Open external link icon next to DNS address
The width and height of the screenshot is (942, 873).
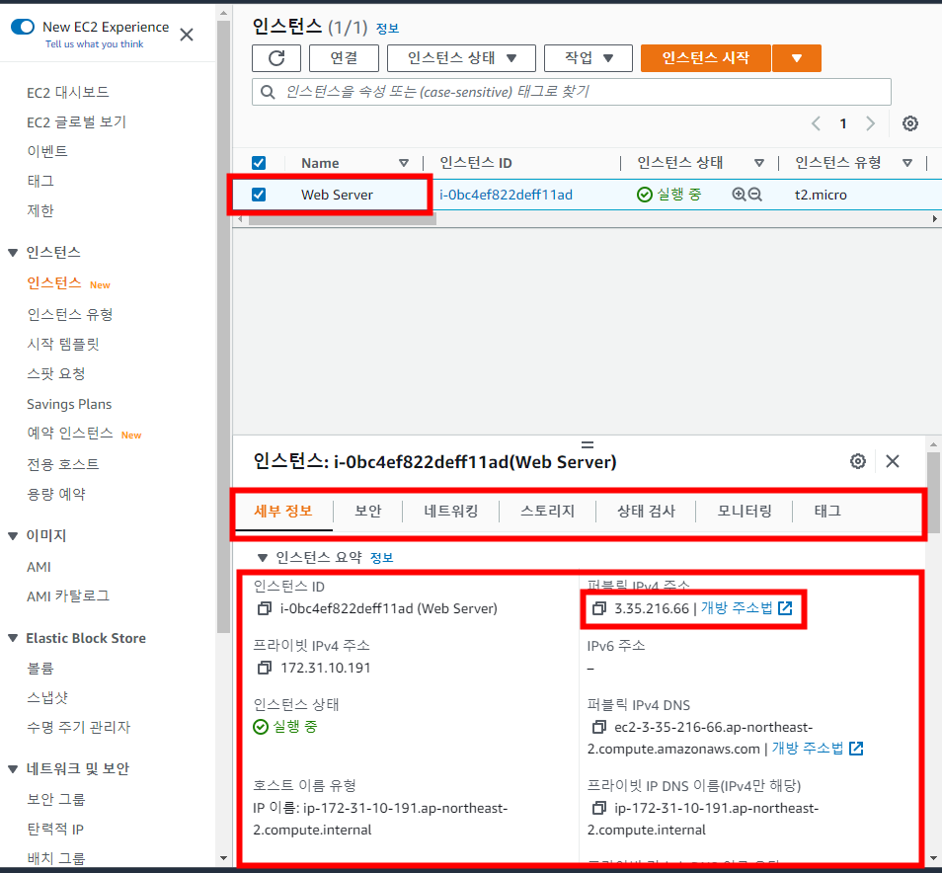click(856, 748)
